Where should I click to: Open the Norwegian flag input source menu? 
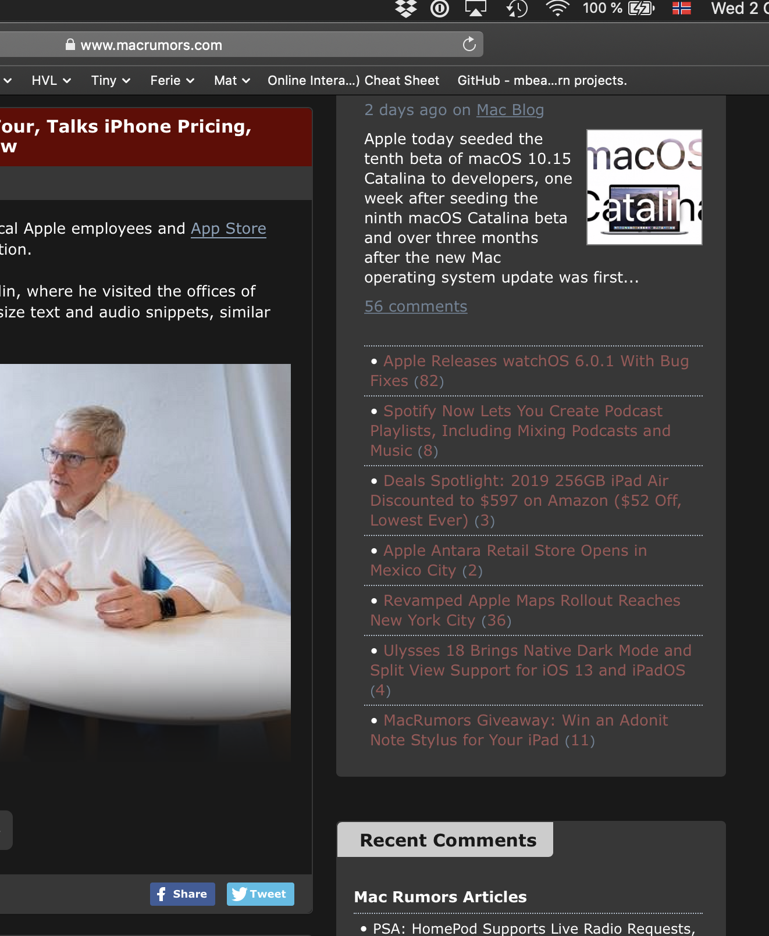pos(681,9)
